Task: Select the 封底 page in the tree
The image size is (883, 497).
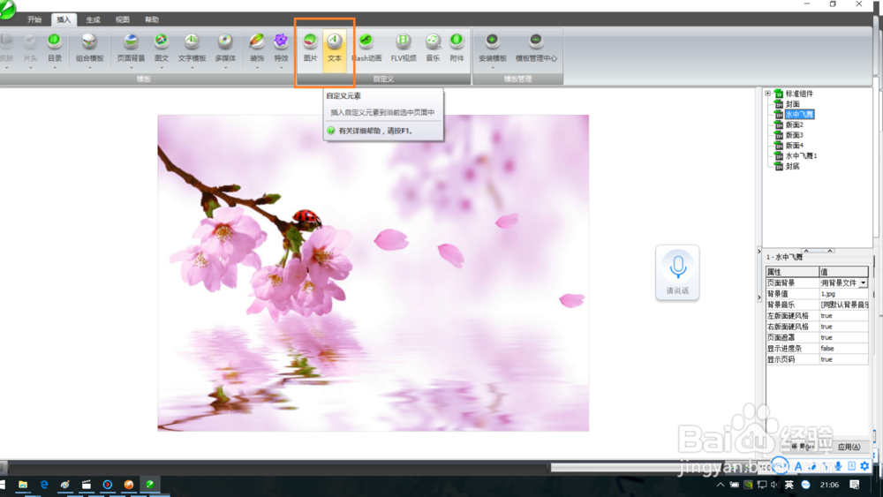Action: (792, 166)
